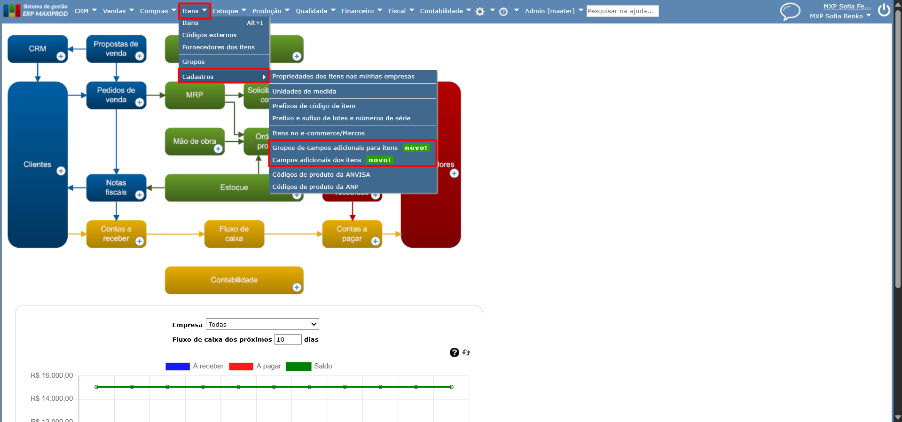Screen dimensions: 902x422
Task: Open Prefixos de código de item
Action: (x=353, y=106)
